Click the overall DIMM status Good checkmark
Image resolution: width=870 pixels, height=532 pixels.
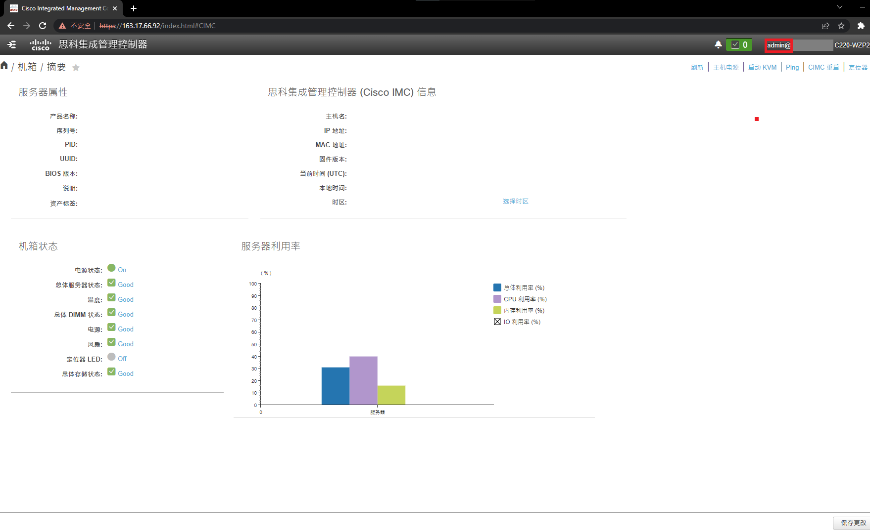[111, 312]
